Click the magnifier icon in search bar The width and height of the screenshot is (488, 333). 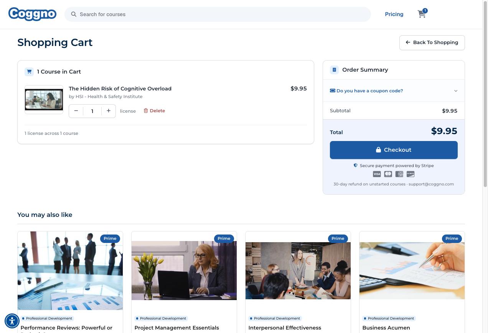coord(74,14)
